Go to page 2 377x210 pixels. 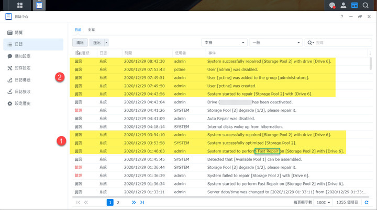[118, 202]
